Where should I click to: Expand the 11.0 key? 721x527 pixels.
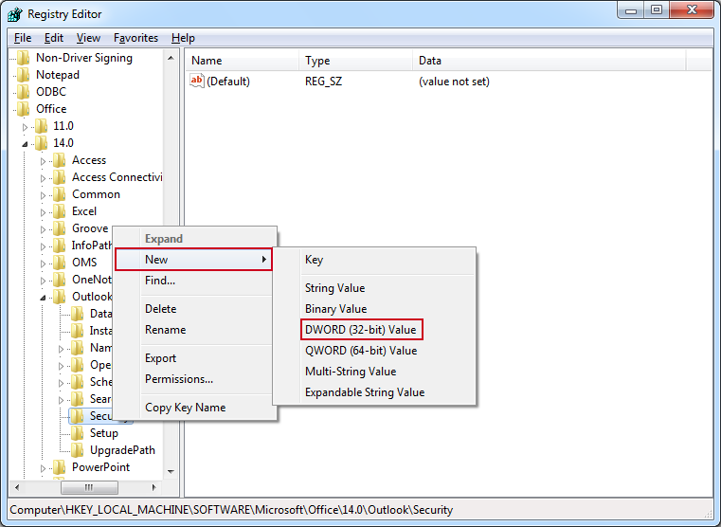pyautogui.click(x=25, y=127)
